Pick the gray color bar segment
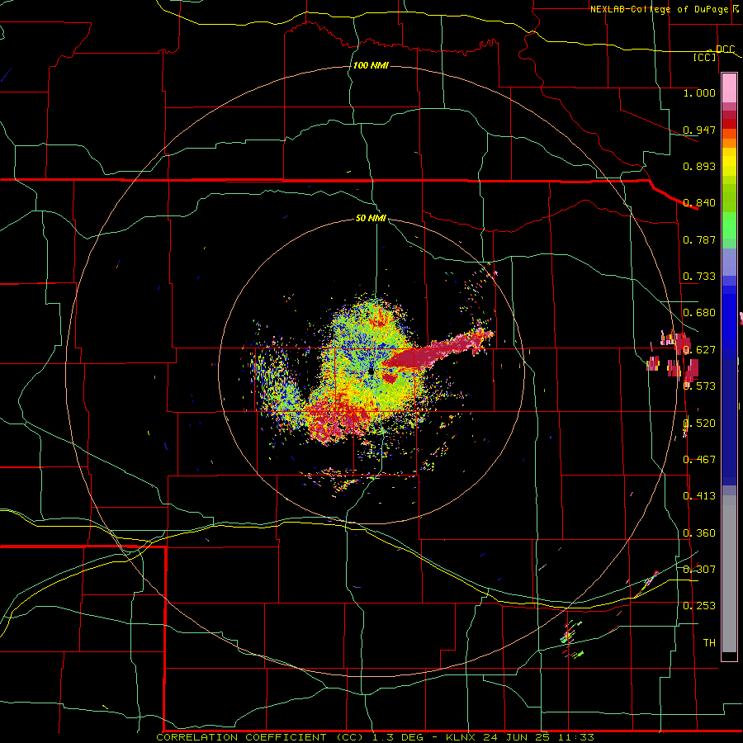 pyautogui.click(x=729, y=574)
